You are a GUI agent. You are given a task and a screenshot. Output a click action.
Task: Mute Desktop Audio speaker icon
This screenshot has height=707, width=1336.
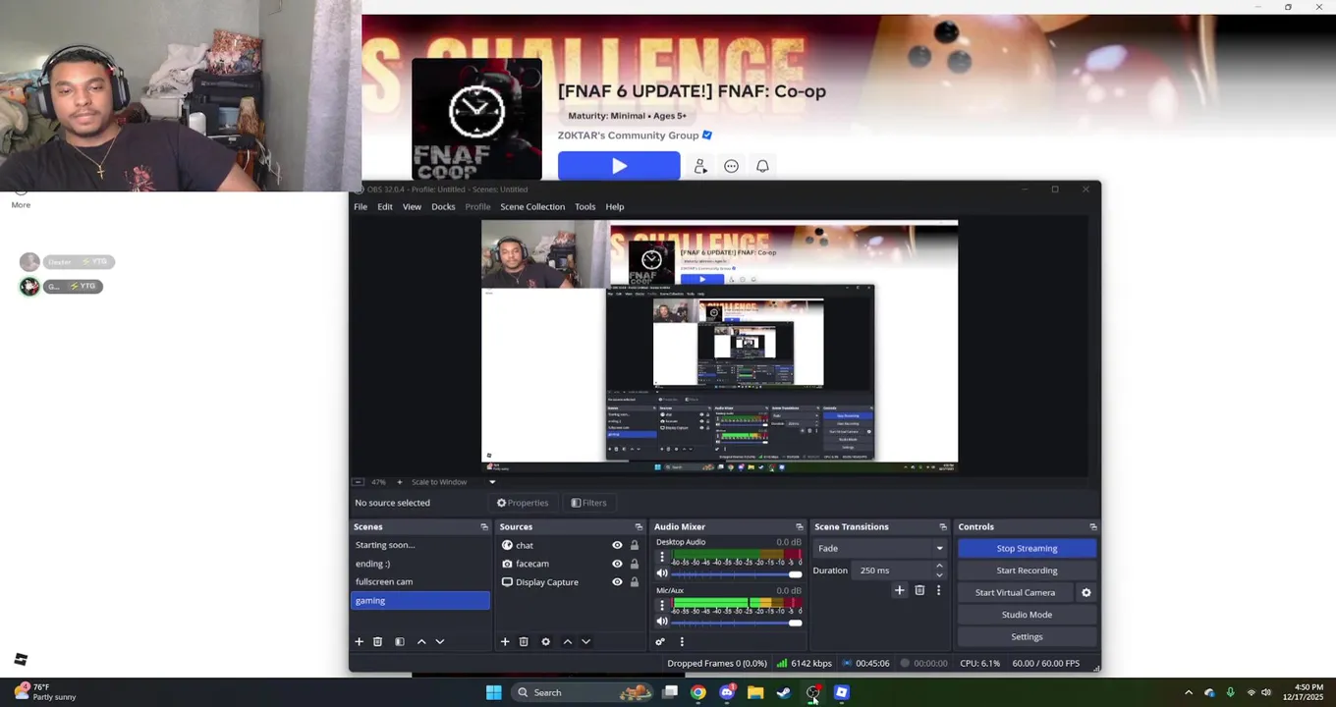(662, 573)
